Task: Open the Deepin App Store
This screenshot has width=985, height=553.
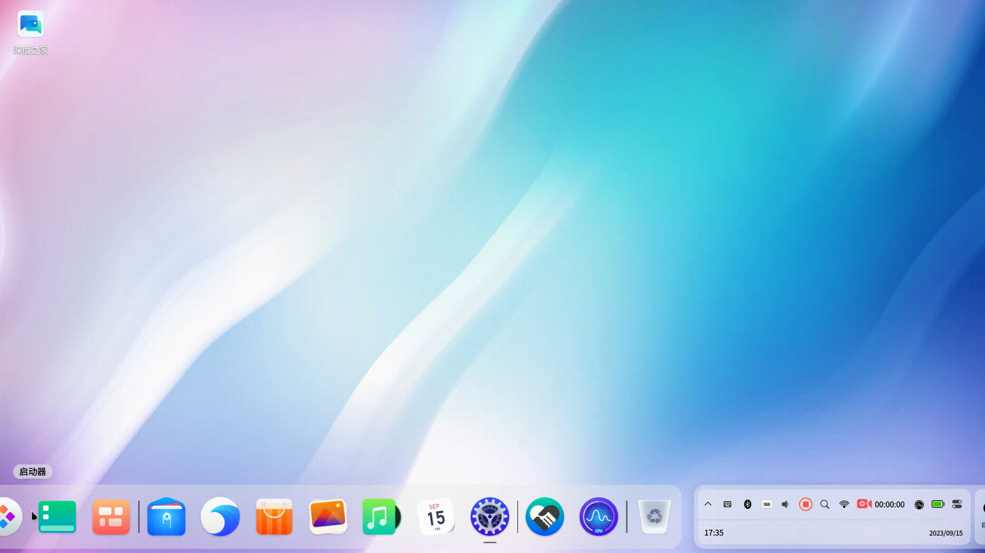Action: (x=274, y=517)
